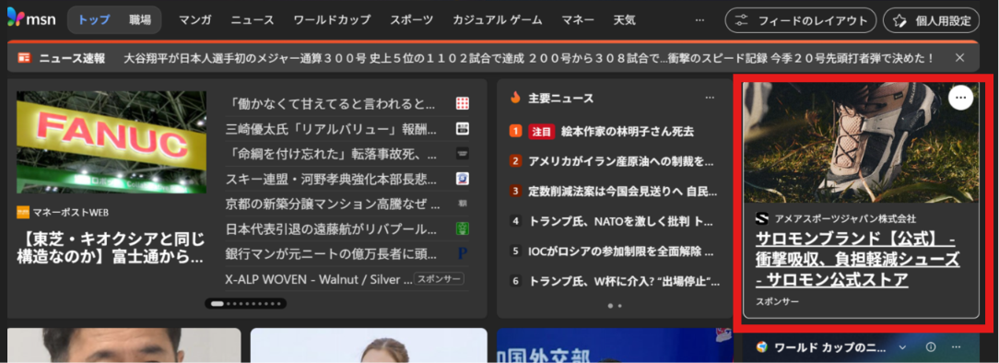Open アメリカがイラン産原油への制裁 story

[621, 161]
